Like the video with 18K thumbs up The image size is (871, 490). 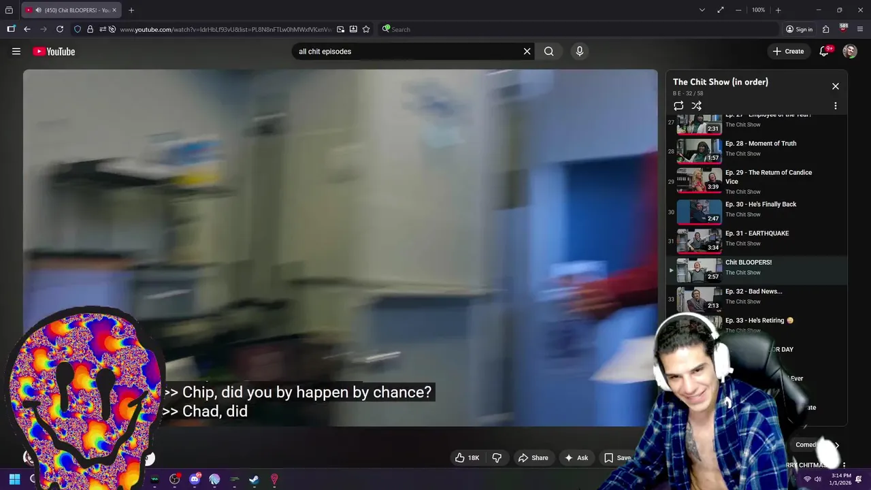467,458
